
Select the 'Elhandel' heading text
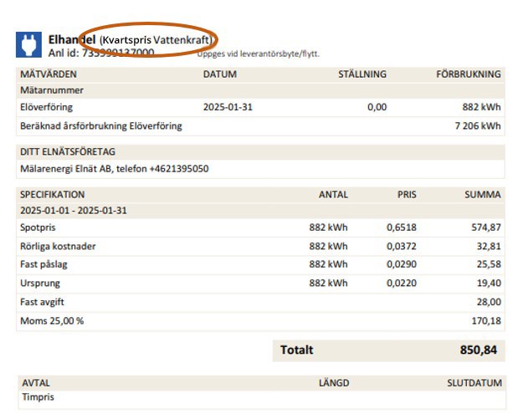72,39
